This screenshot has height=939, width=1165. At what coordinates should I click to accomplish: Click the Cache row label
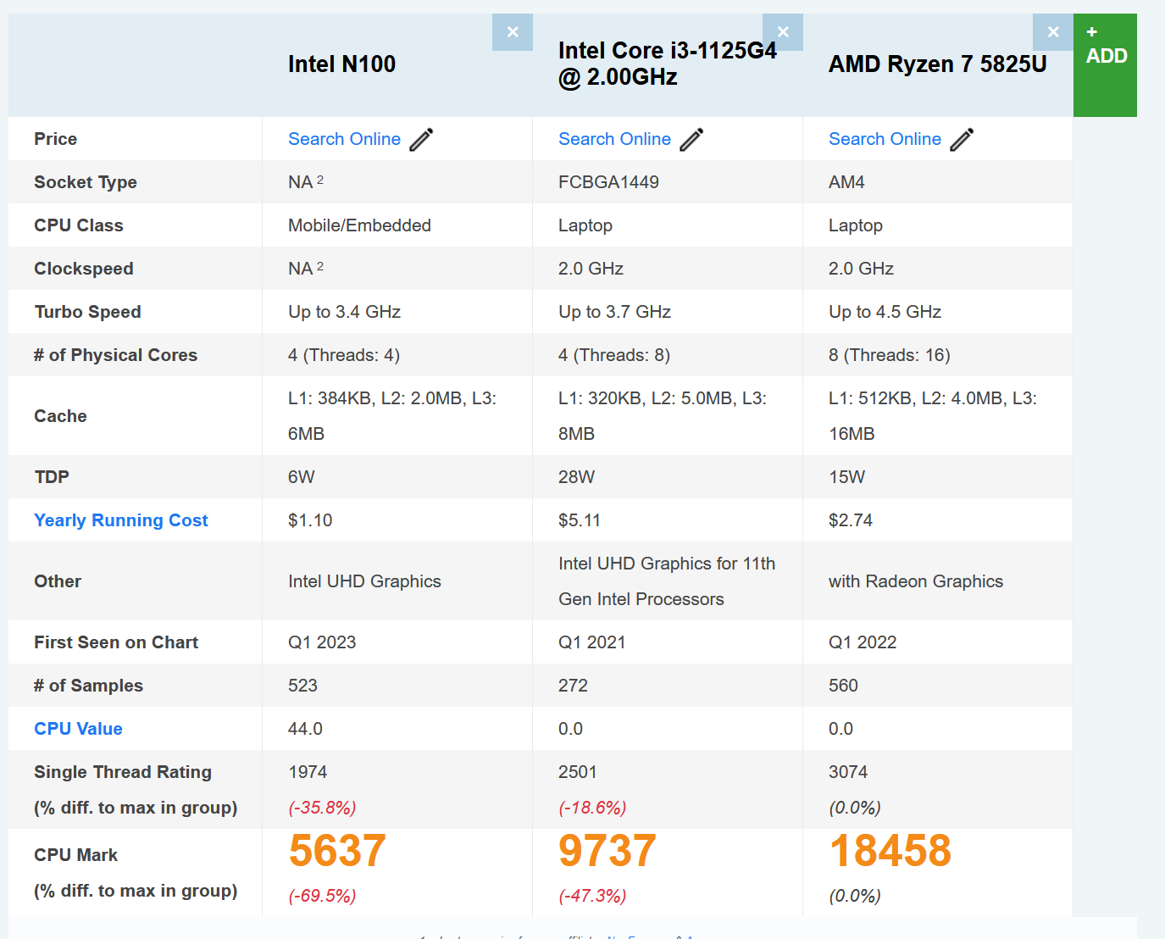point(60,416)
